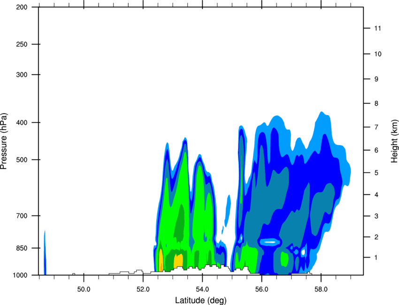Click the 5 km height label
399x305 pixels.
(x=376, y=173)
